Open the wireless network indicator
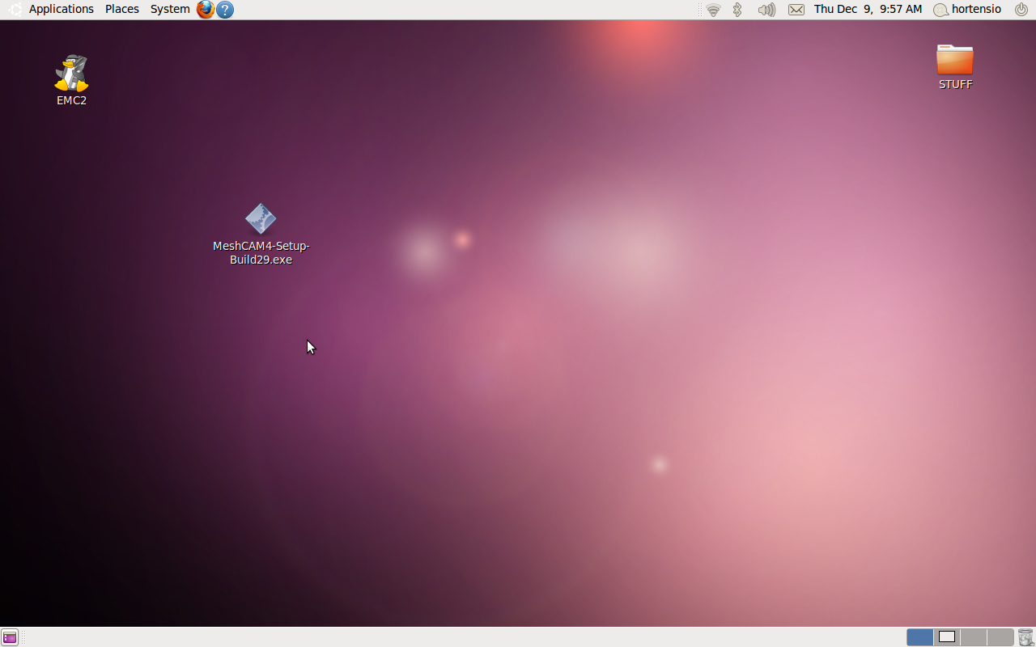The image size is (1036, 647). tap(713, 10)
